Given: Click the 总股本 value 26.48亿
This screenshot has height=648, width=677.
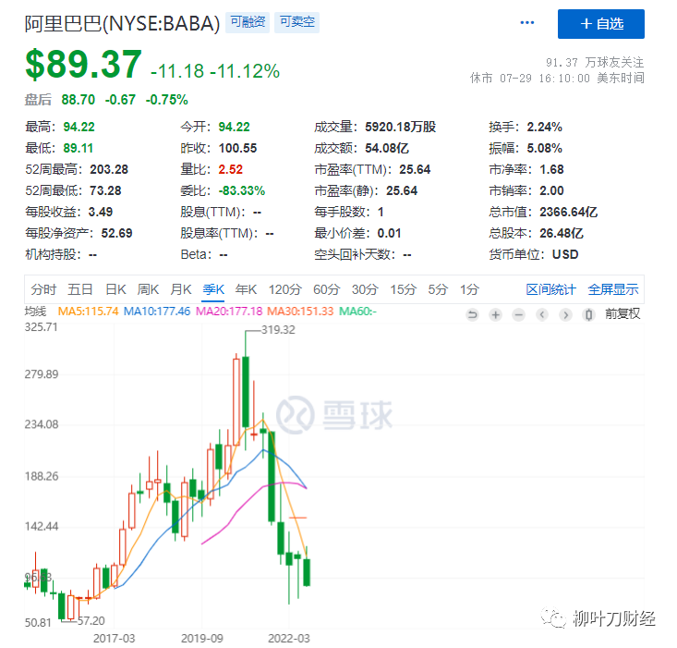Looking at the screenshot, I should pyautogui.click(x=562, y=233).
